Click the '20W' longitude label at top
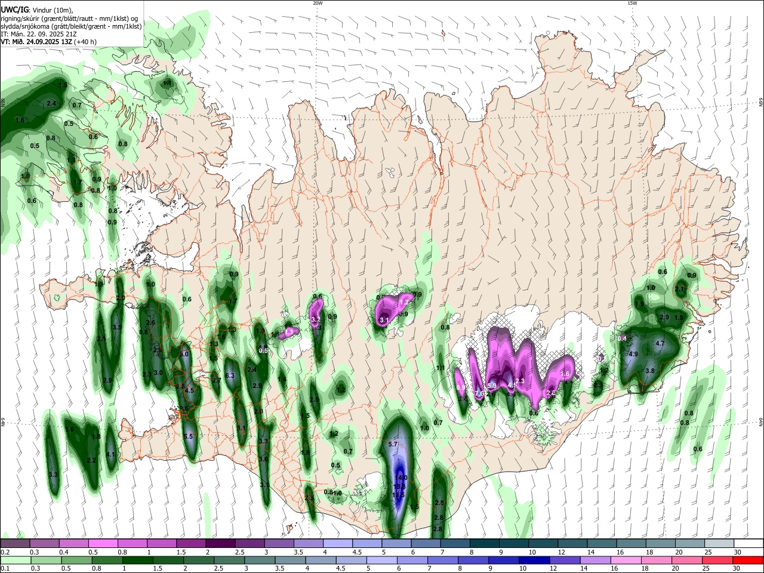The image size is (764, 573). point(318,3)
